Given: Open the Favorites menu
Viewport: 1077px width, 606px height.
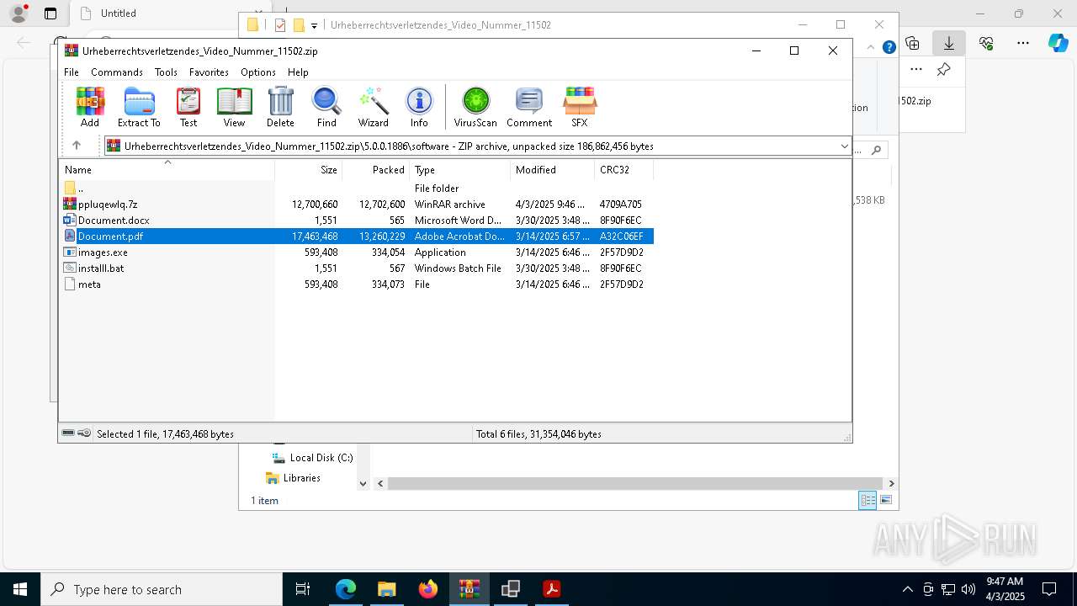Looking at the screenshot, I should pyautogui.click(x=209, y=72).
